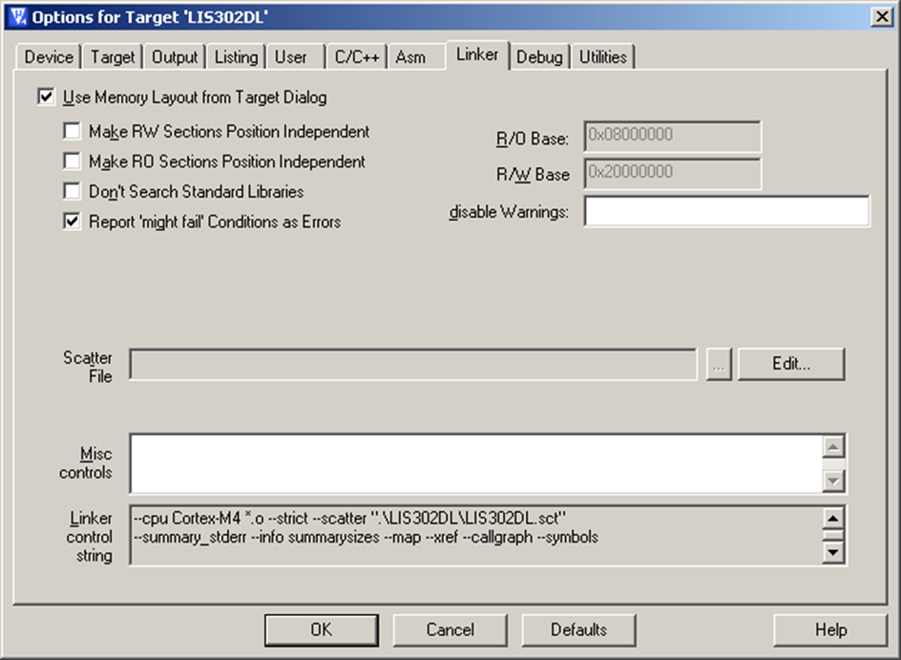Click inside the Linker control string box
This screenshot has width=901, height=660.
pyautogui.click(x=476, y=536)
